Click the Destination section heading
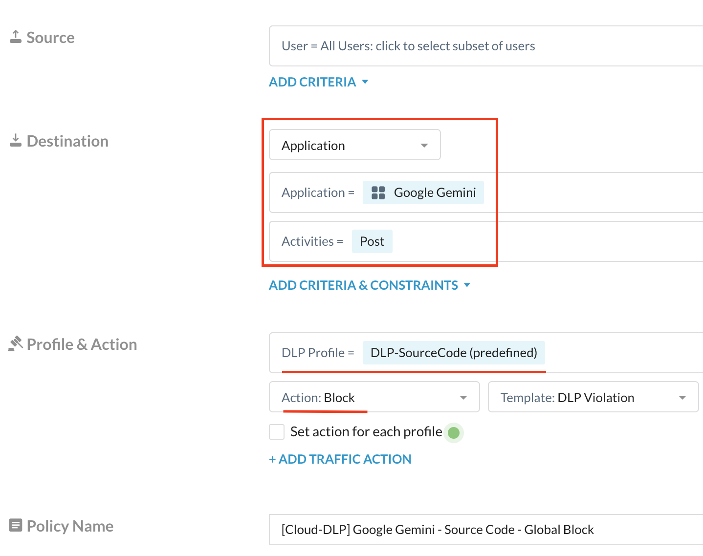This screenshot has width=703, height=556. click(67, 141)
